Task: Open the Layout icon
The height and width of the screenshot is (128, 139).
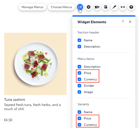Action: click(x=106, y=7)
